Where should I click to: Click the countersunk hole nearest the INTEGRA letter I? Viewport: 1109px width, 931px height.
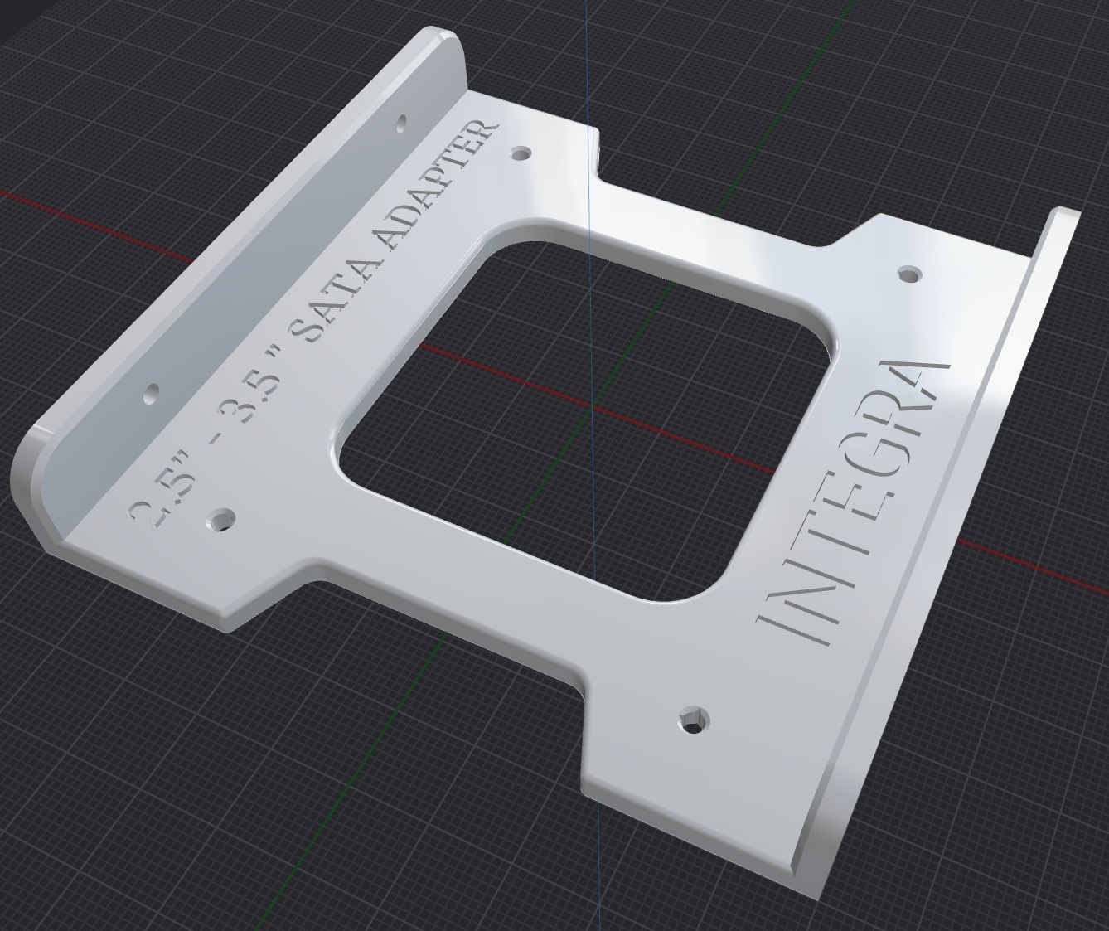694,718
